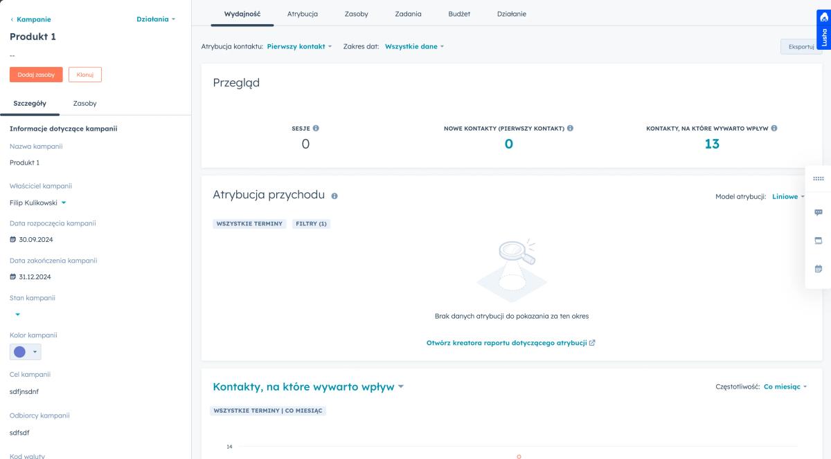Click calendar icon by end date 31.12.2024
This screenshot has width=831, height=459.
pos(12,277)
